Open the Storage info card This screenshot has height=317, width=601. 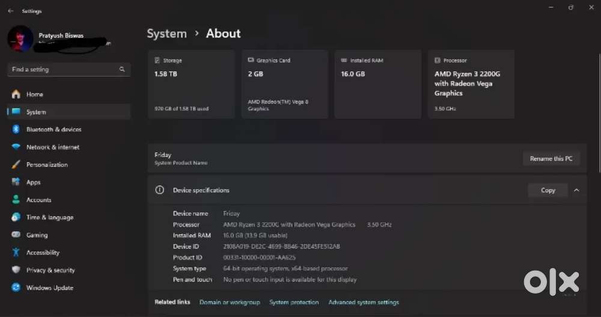tap(191, 84)
